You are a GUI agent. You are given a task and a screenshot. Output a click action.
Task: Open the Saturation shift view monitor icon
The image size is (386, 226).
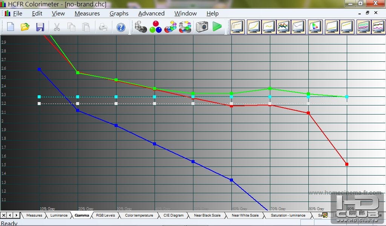tap(378, 27)
